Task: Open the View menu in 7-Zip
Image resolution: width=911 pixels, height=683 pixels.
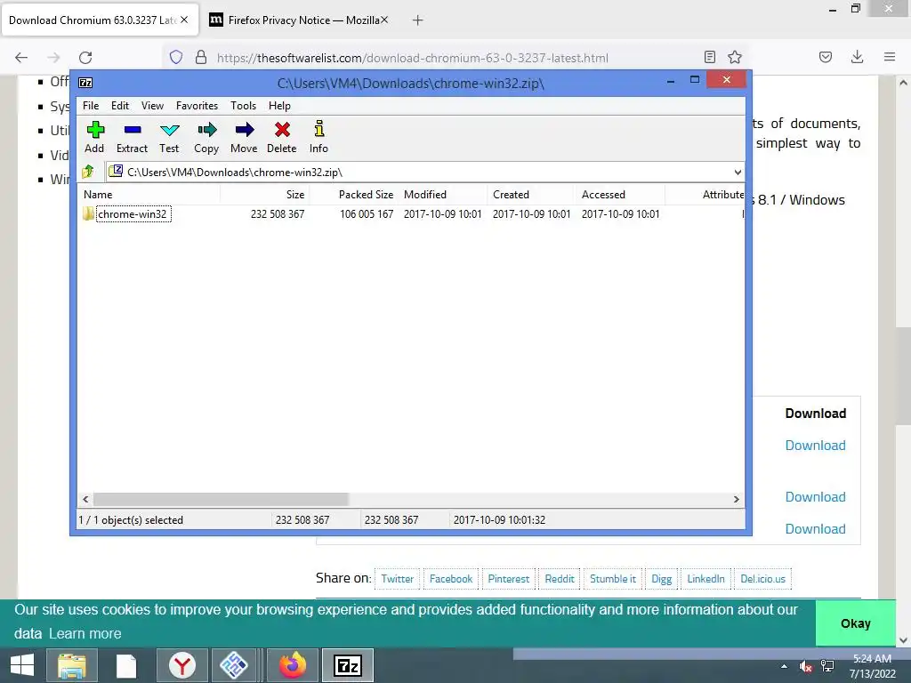Action: coord(152,106)
